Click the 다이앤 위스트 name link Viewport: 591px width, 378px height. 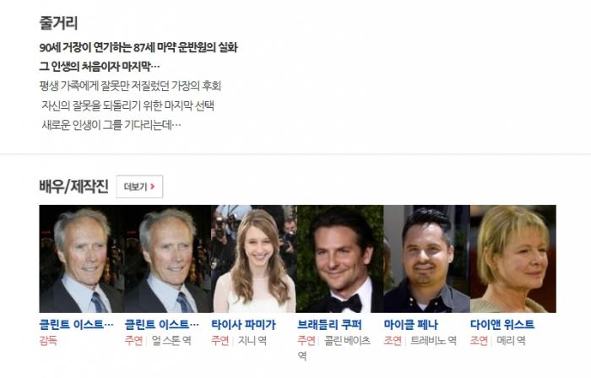pyautogui.click(x=502, y=324)
